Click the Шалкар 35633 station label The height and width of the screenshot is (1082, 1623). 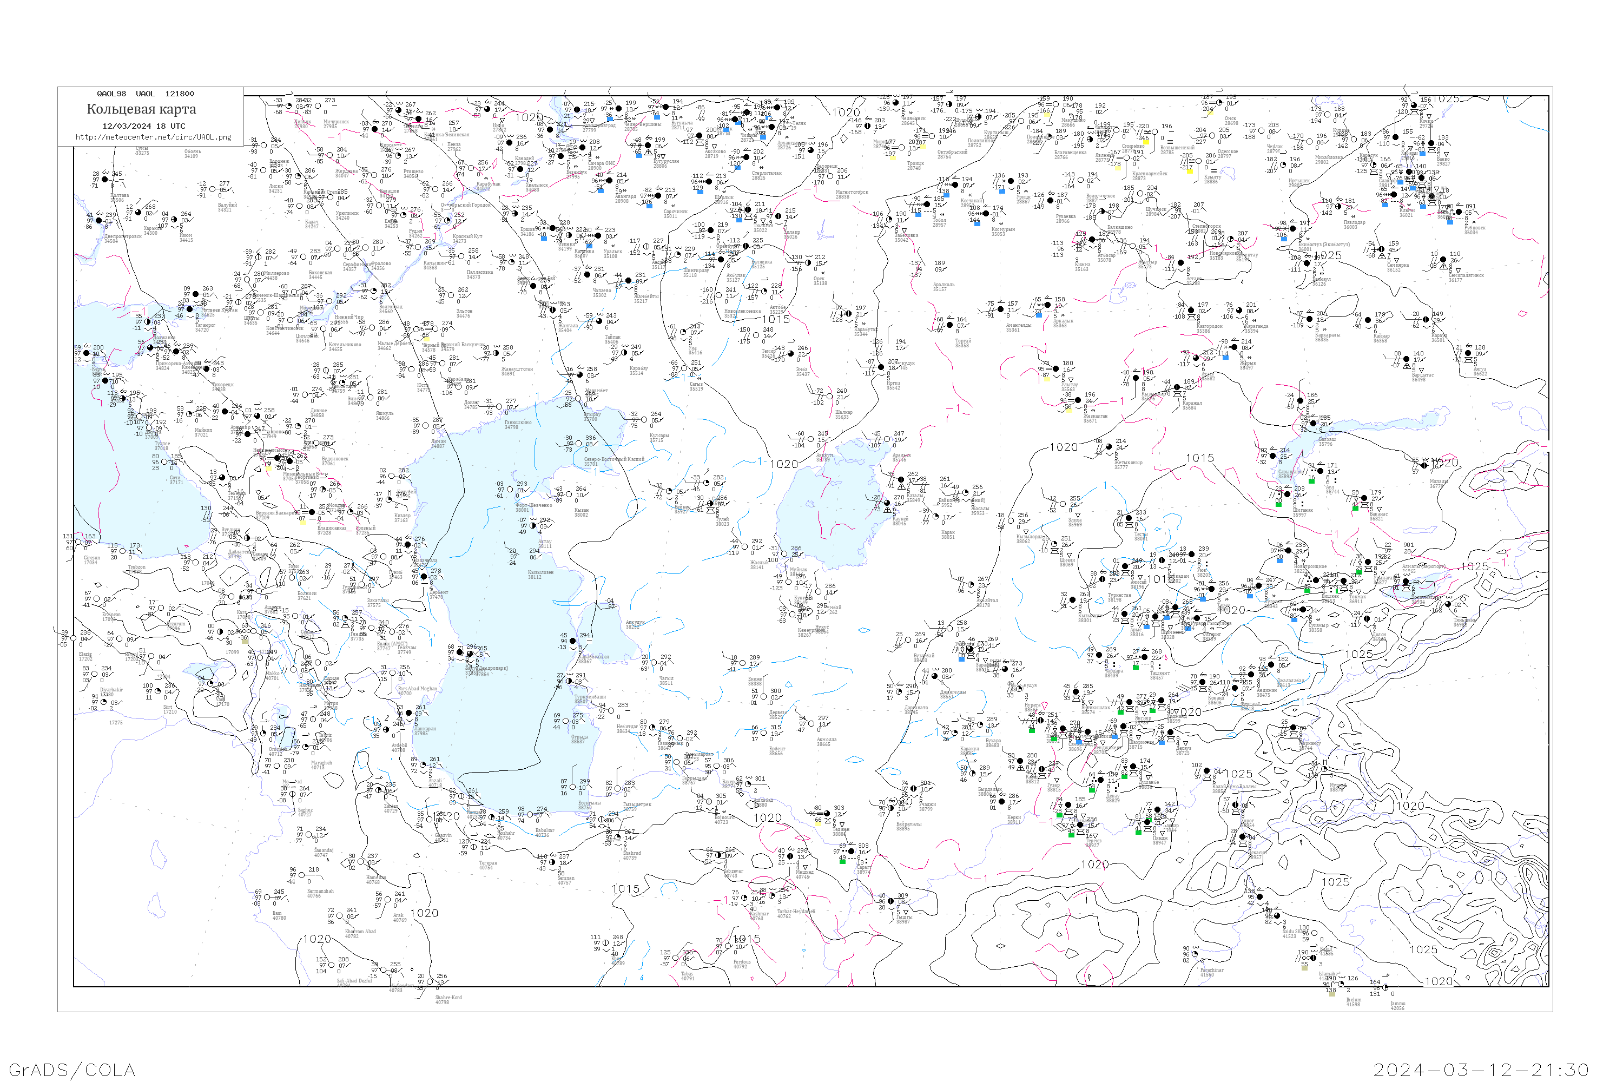pyautogui.click(x=843, y=414)
